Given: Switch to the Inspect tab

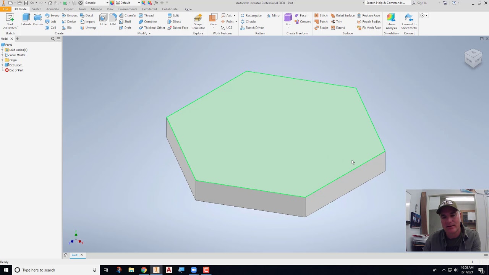Looking at the screenshot, I should (x=69, y=9).
